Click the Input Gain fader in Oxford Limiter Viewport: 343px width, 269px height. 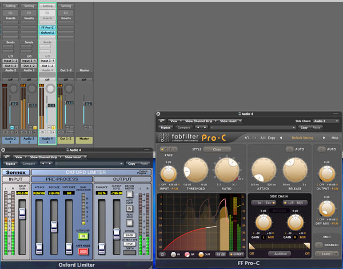(22, 214)
